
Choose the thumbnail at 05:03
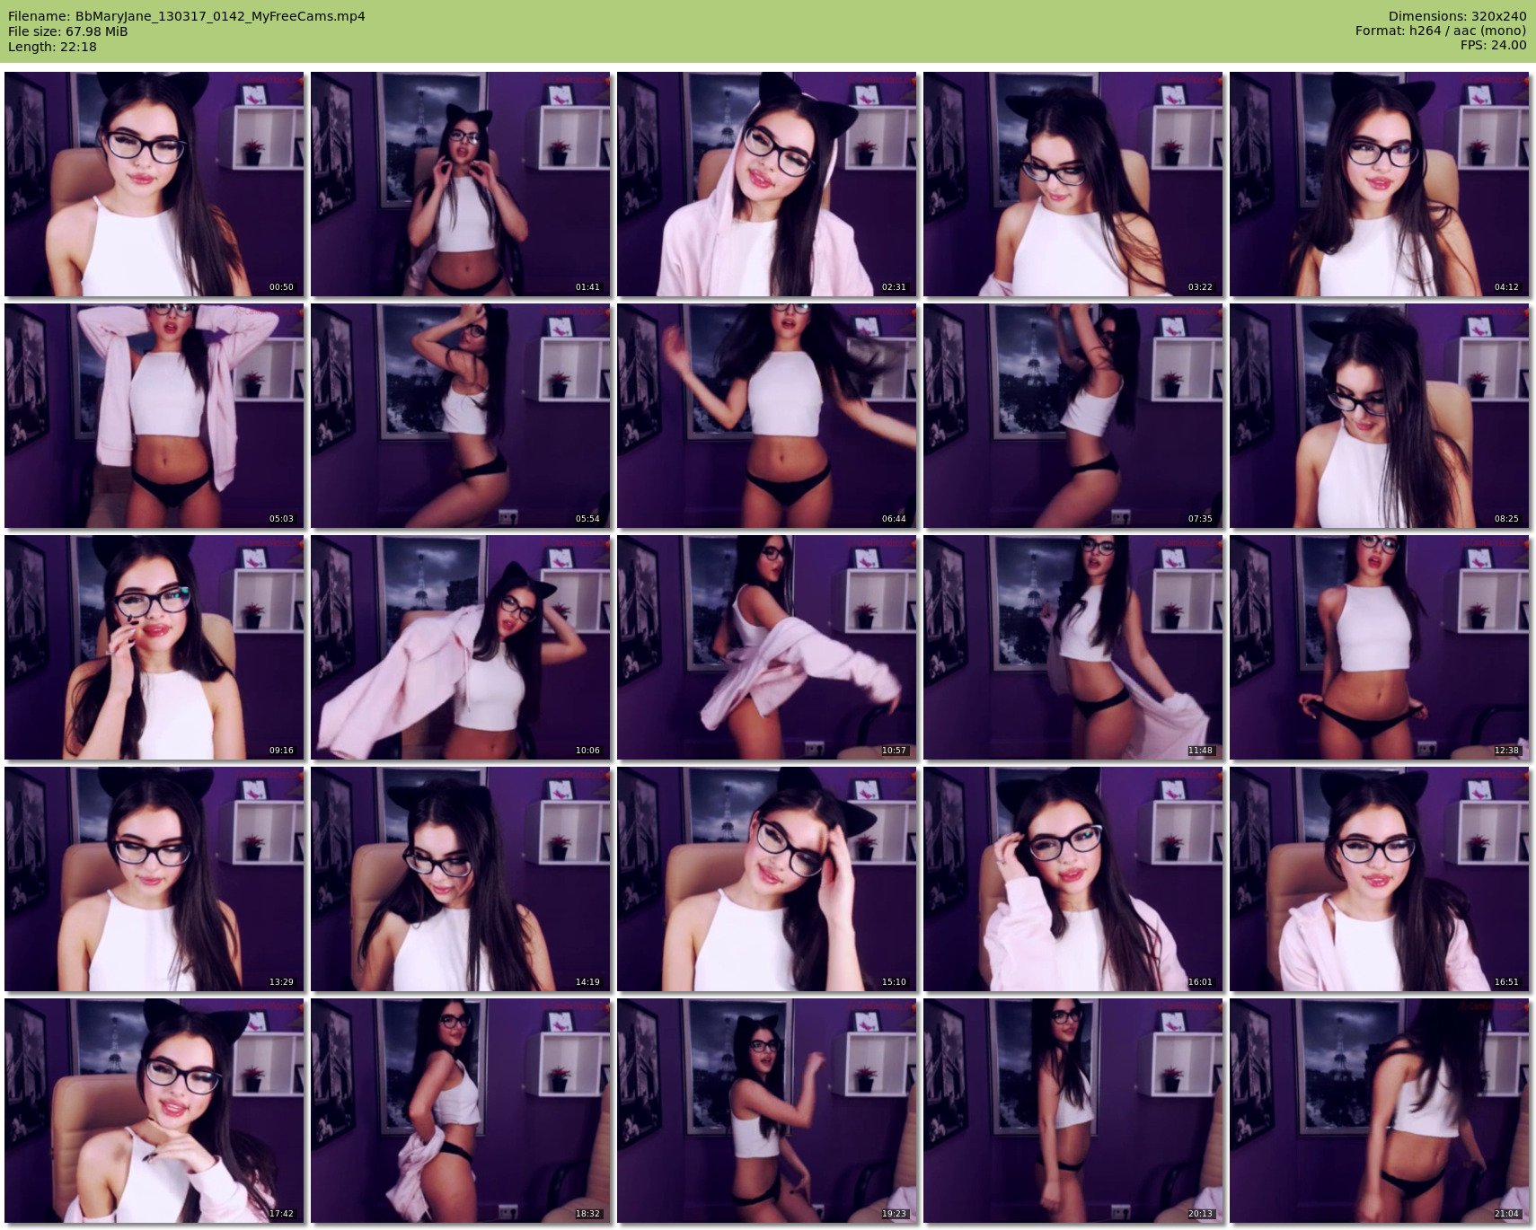point(154,416)
